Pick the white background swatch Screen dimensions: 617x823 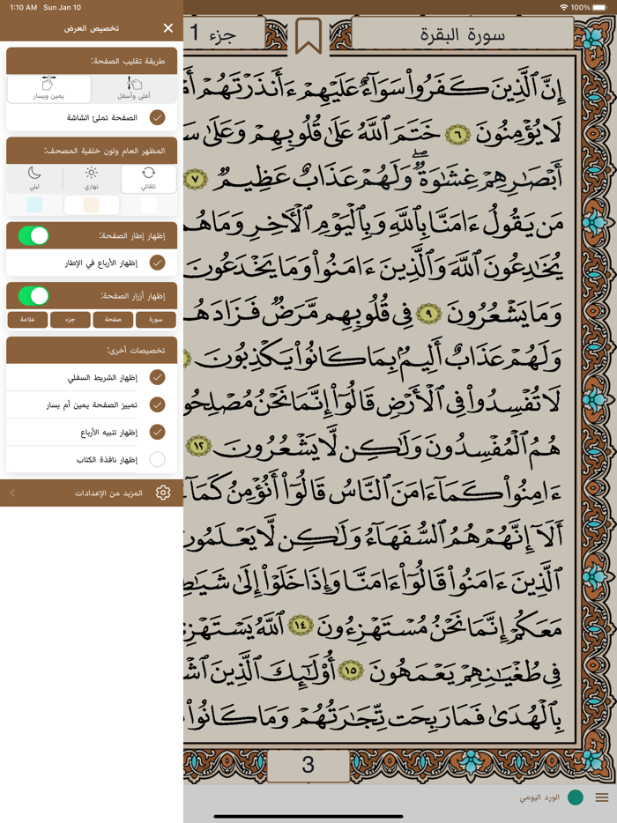[149, 204]
